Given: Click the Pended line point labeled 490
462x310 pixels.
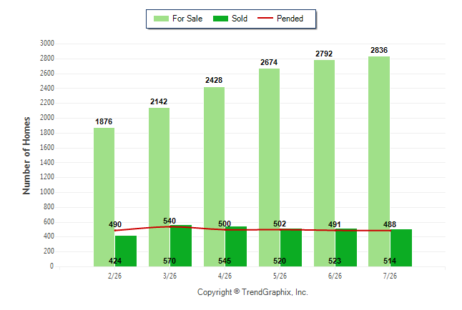Looking at the screenshot, I should [114, 231].
